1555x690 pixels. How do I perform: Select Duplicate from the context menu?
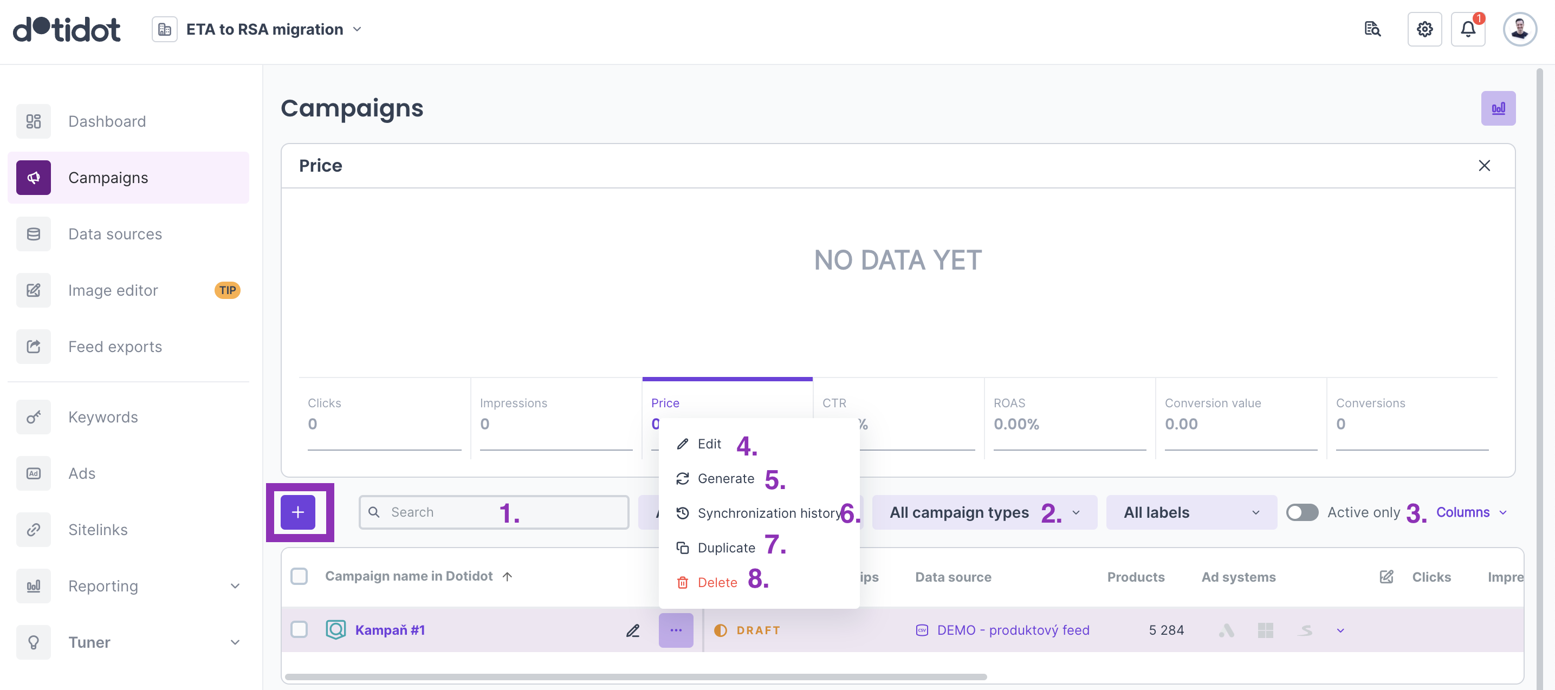tap(725, 548)
